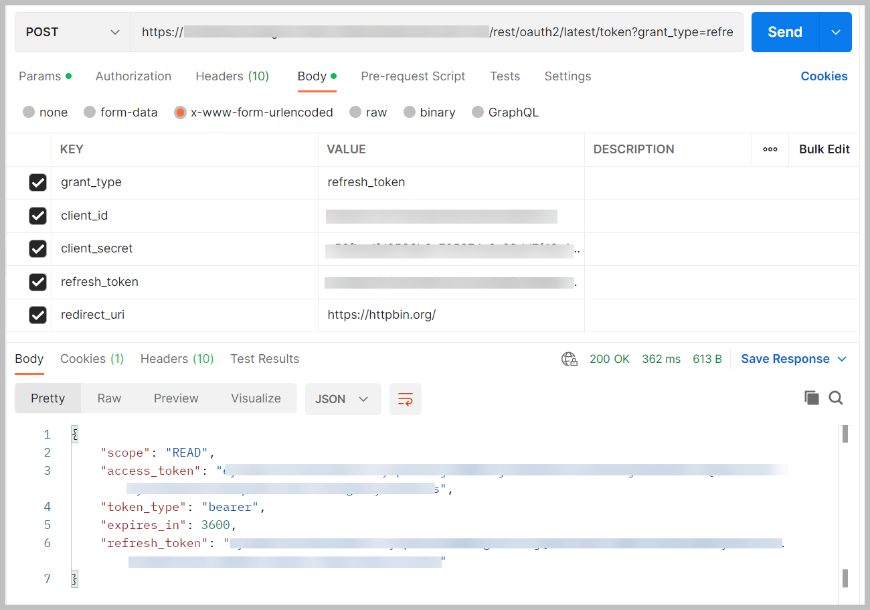870x610 pixels.
Task: Open the response Headers (10) tab
Action: 177,359
